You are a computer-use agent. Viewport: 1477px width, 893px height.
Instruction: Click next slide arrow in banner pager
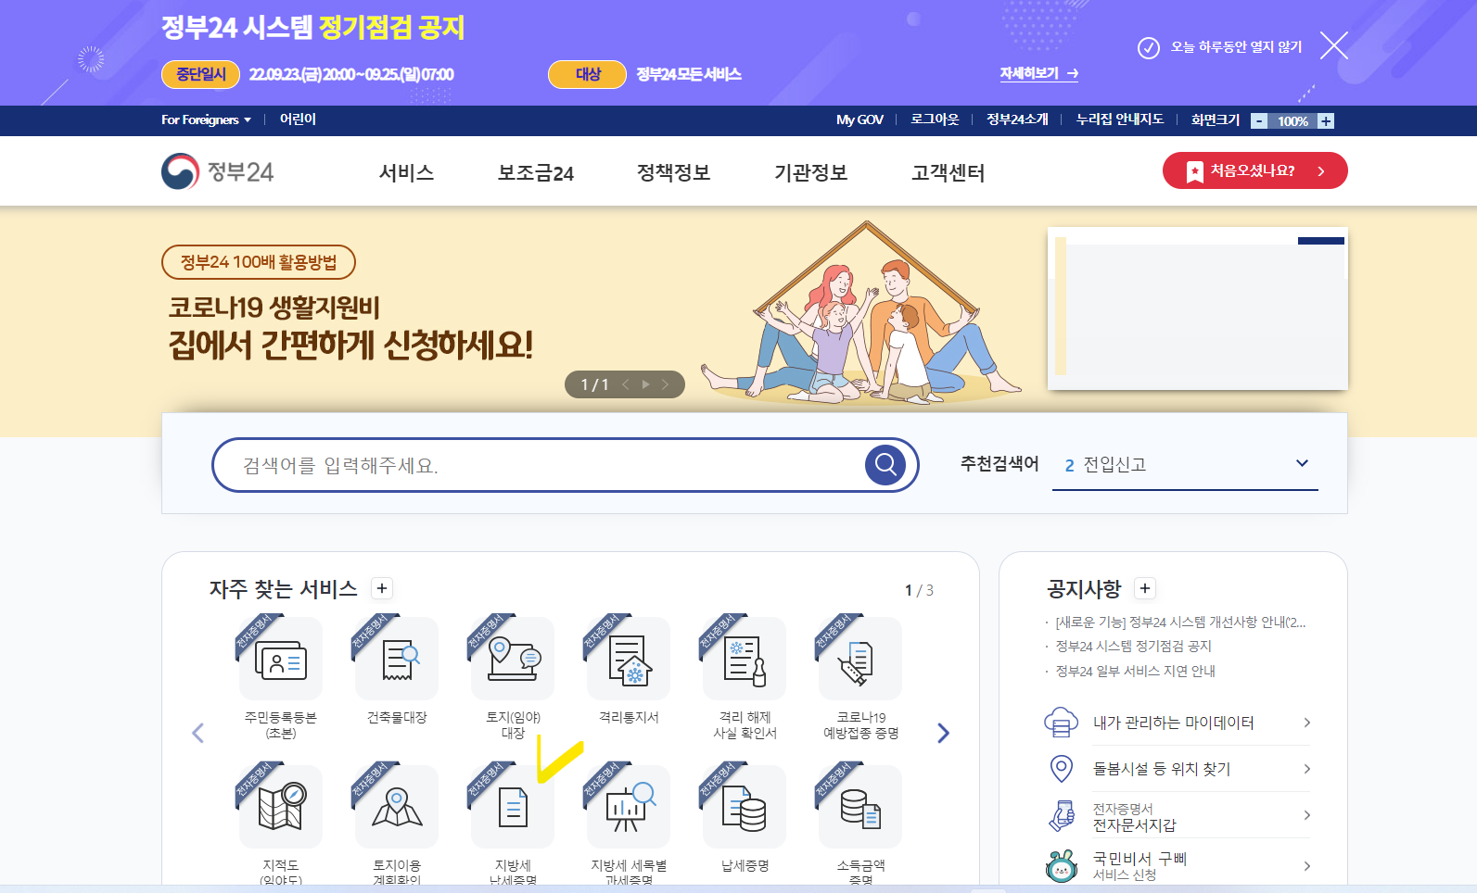click(x=665, y=384)
